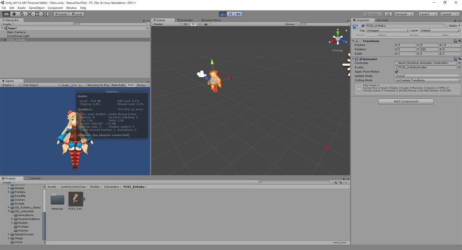Open the Scene Gizmos dropdown

291,24
